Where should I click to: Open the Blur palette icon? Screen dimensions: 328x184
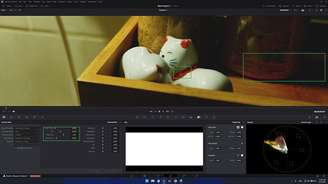click(191, 117)
